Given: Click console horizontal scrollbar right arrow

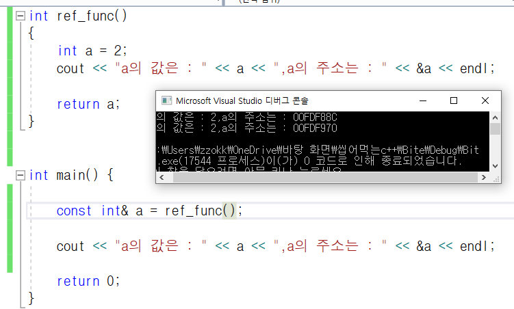Looking at the screenshot, I should tap(484, 178).
